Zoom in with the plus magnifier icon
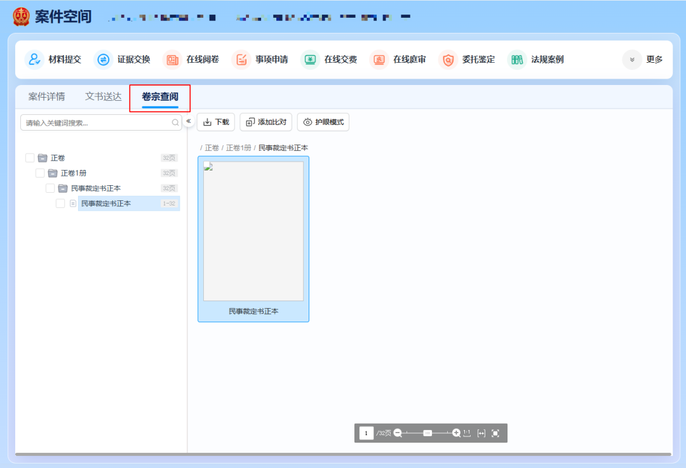Viewport: 686px width, 468px height. 456,433
